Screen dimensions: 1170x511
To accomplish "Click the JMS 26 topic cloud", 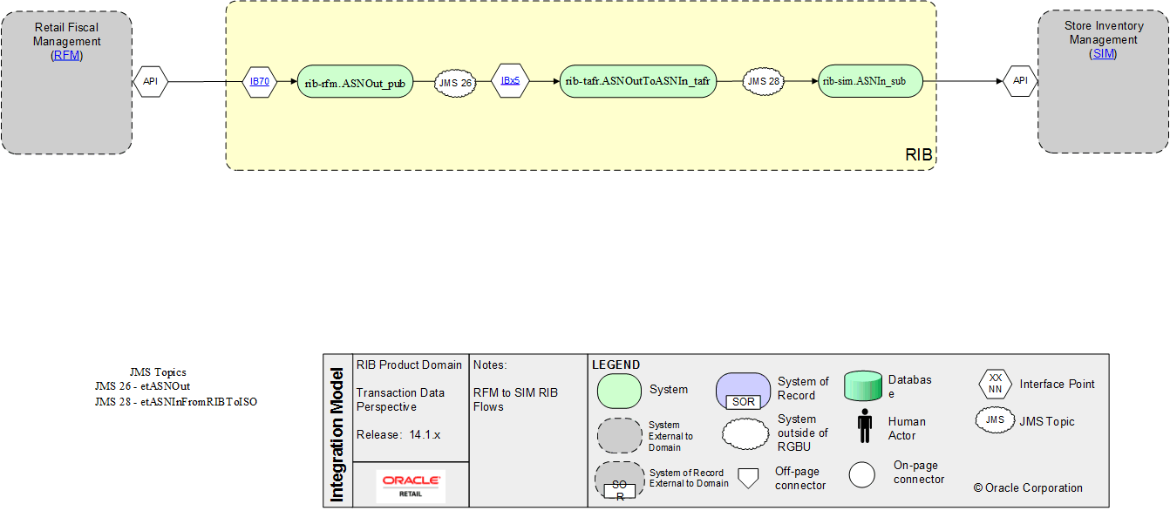I will (456, 83).
